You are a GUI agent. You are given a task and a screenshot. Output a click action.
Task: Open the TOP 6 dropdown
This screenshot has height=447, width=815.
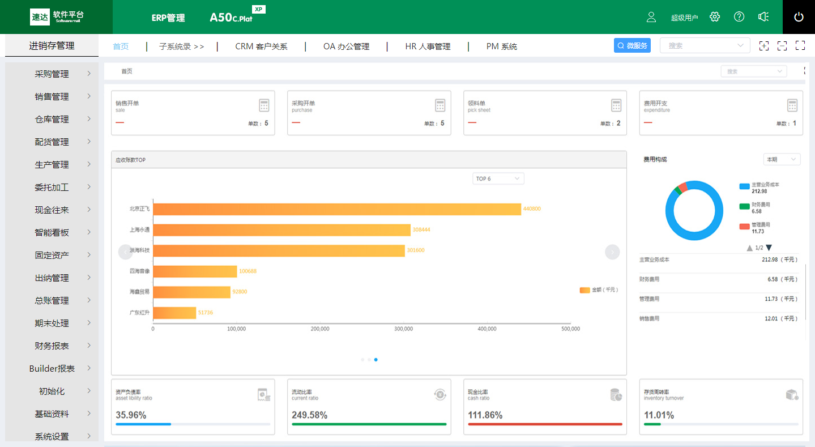click(x=498, y=178)
